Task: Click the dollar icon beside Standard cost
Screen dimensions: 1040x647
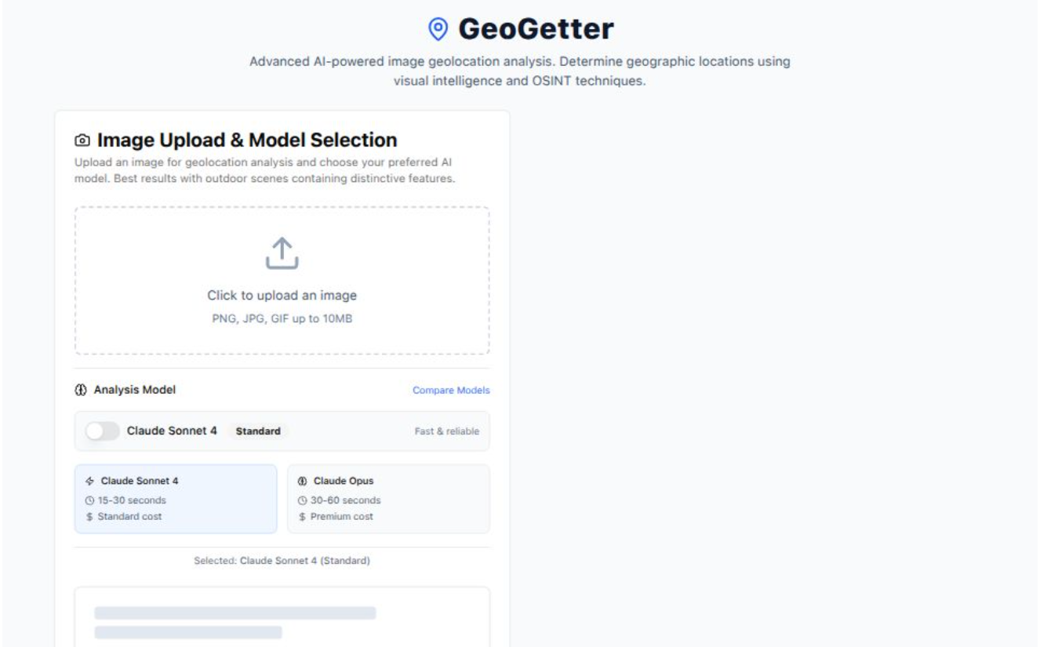Action: (x=89, y=517)
